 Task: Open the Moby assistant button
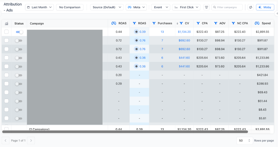tap(265, 7)
